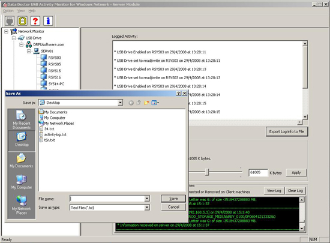Viewport: 330px width, 243px height.
Task: Select the RSYS03 computer icon
Action: click(x=44, y=58)
